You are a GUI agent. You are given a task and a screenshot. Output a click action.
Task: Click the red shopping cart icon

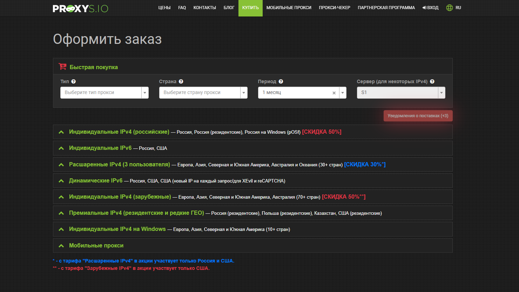point(62,66)
